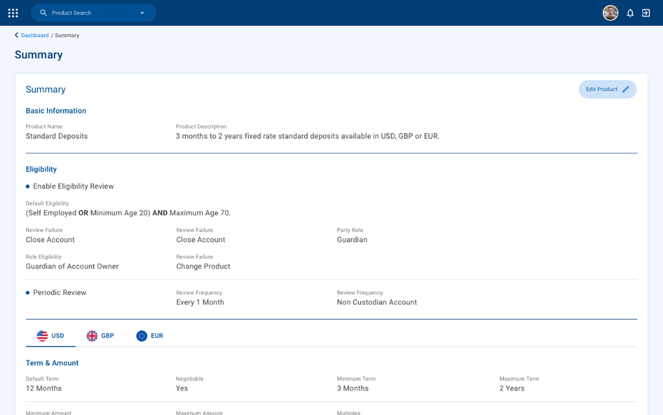Image resolution: width=663 pixels, height=415 pixels.
Task: Open the notifications bell
Action: [630, 13]
